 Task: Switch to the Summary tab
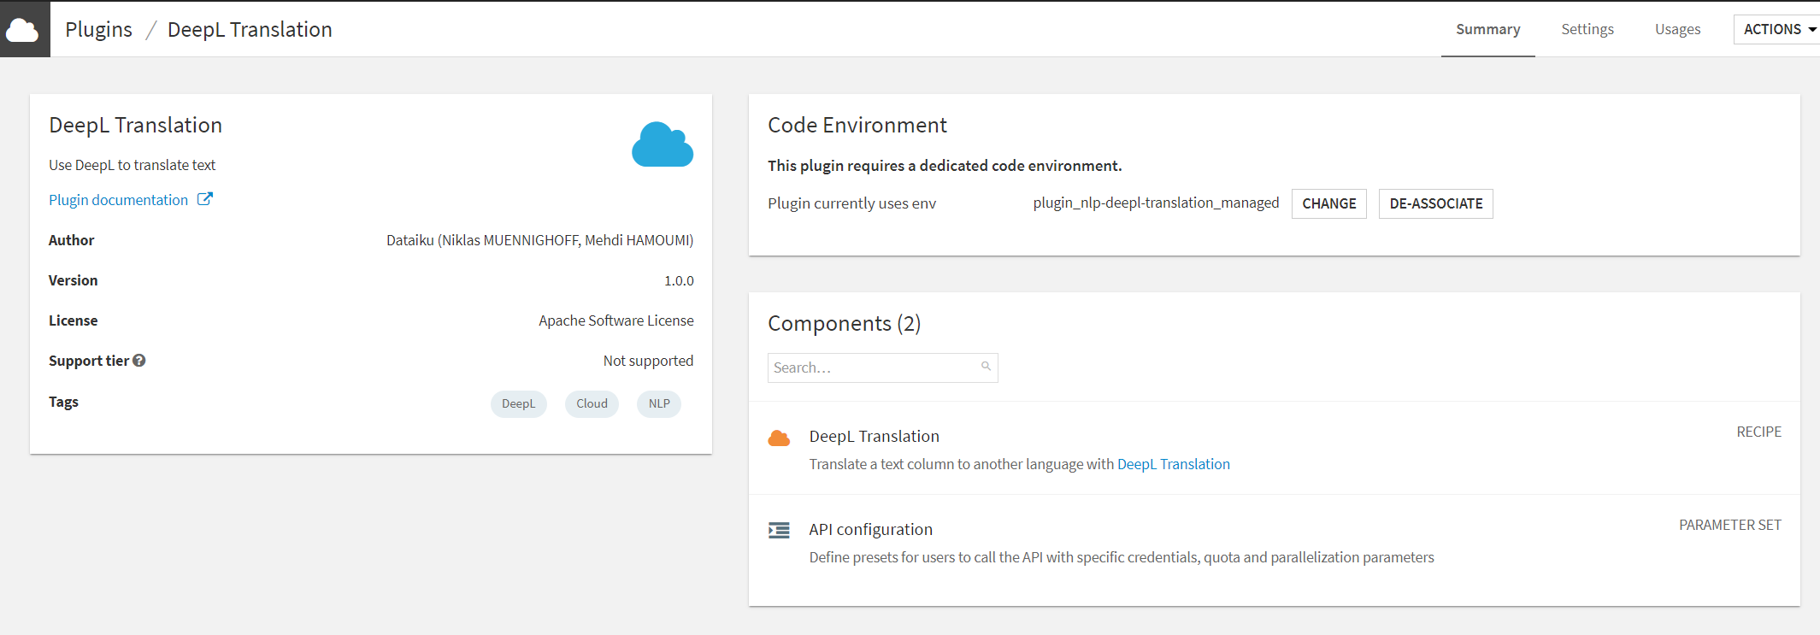[x=1487, y=29]
